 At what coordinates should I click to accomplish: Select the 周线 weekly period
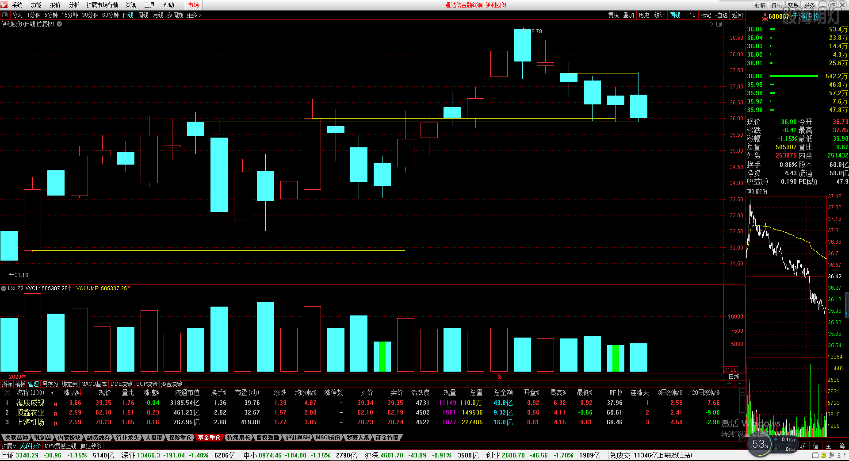[143, 15]
